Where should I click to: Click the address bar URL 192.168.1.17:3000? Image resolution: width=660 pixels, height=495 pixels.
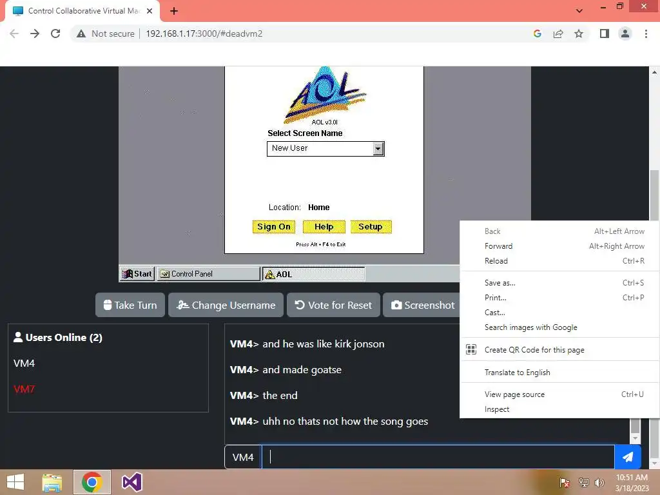coord(204,34)
